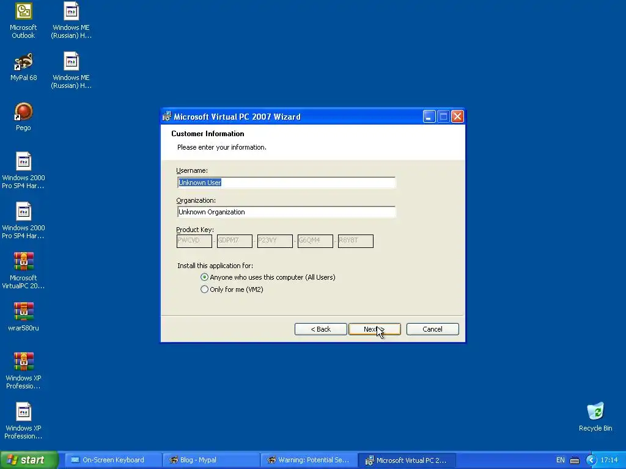This screenshot has width=626, height=469.
Task: Click the Product Key box P23VY
Action: click(x=274, y=241)
